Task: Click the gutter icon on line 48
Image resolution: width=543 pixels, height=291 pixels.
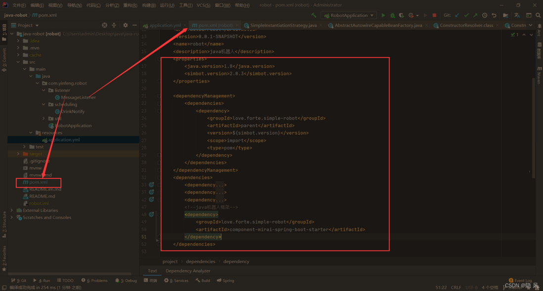Action: 151,214
